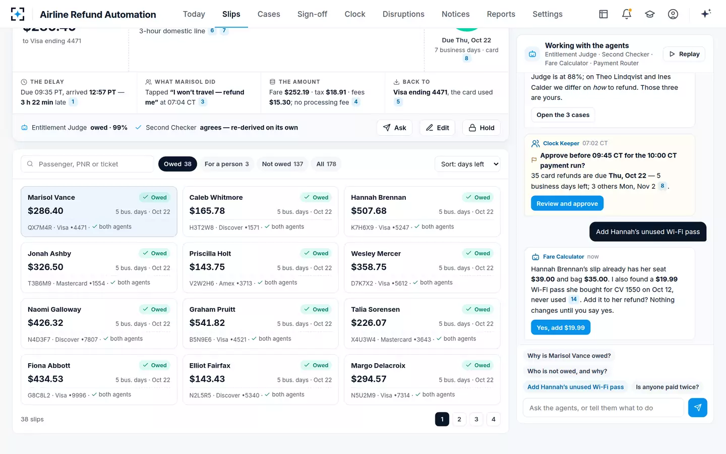Image resolution: width=726 pixels, height=454 pixels.
Task: Go to page 3 of slips
Action: [476, 419]
